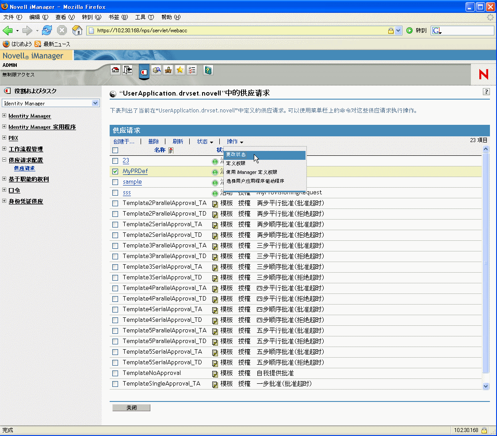Click the list scrollbar down arrow

(x=486, y=386)
